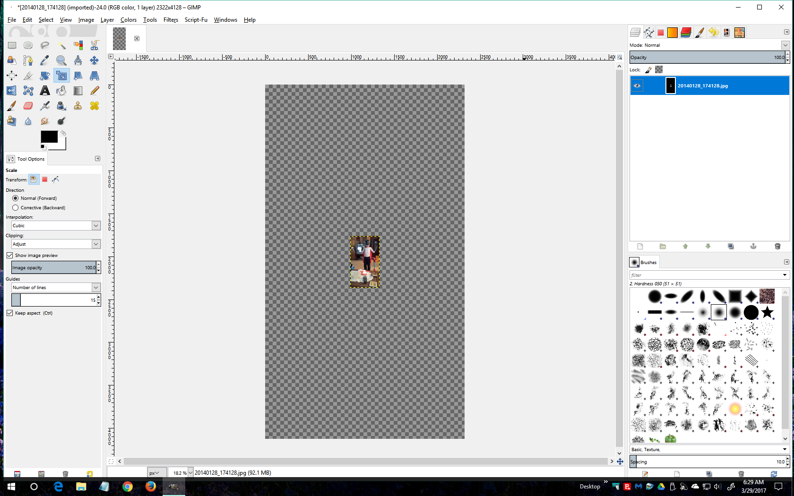This screenshot has width=794, height=496.
Task: Select the Eraser tool
Action: click(28, 106)
